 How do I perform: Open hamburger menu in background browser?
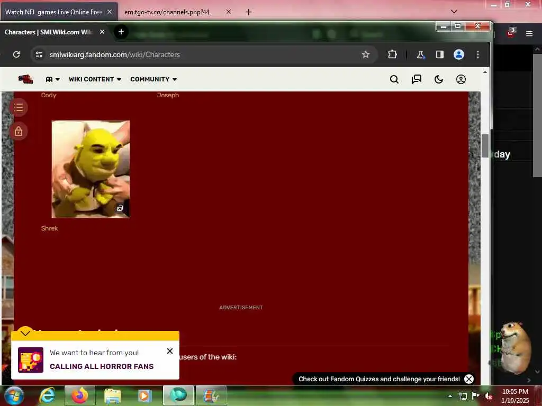pos(529,33)
